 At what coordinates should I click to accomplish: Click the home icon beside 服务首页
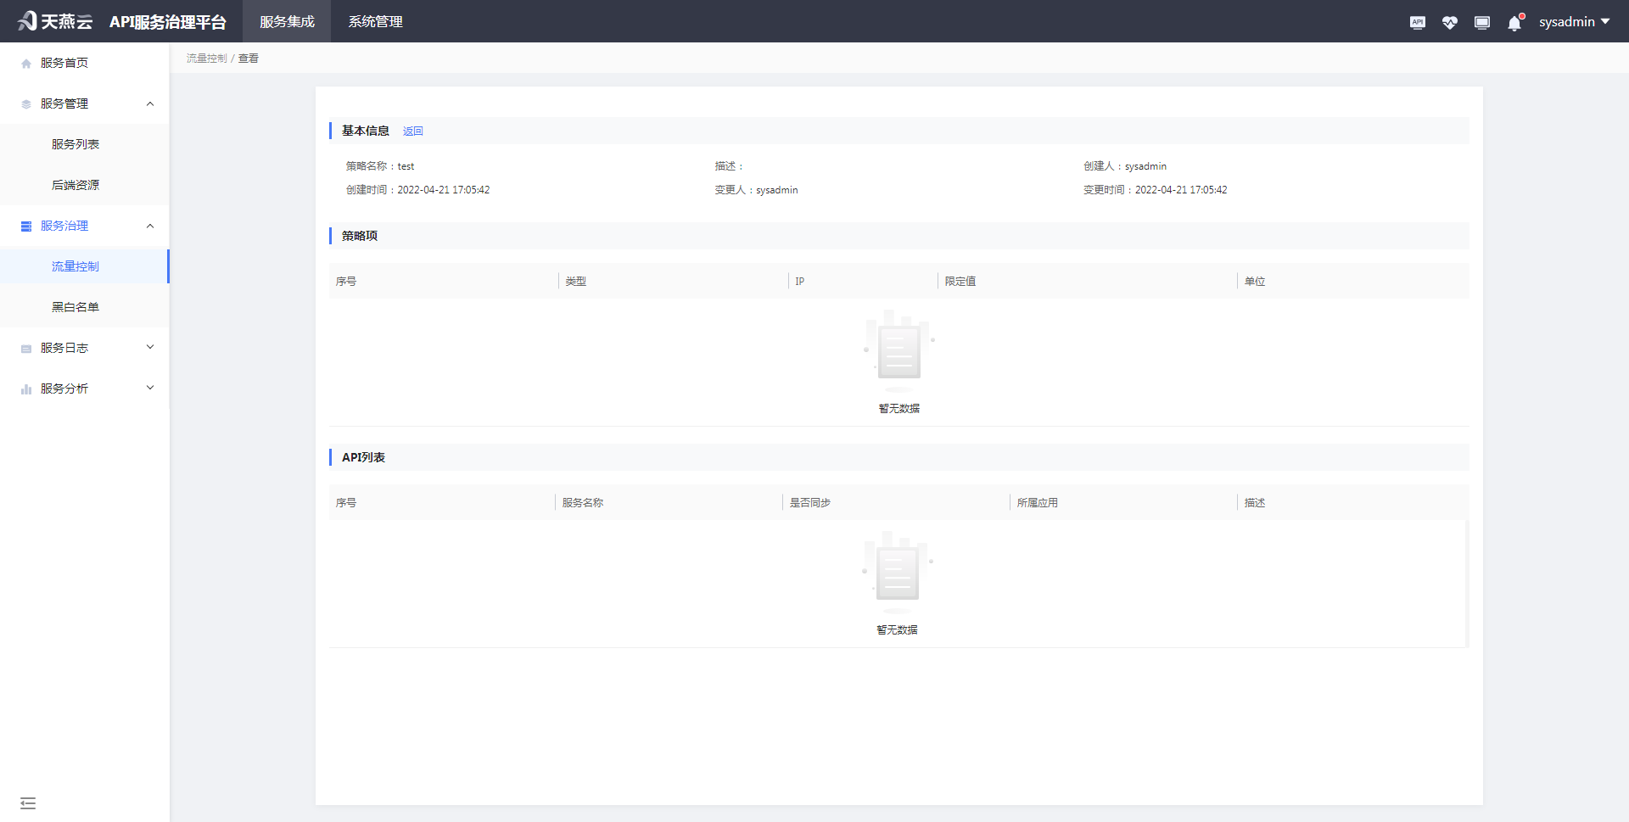coord(26,64)
